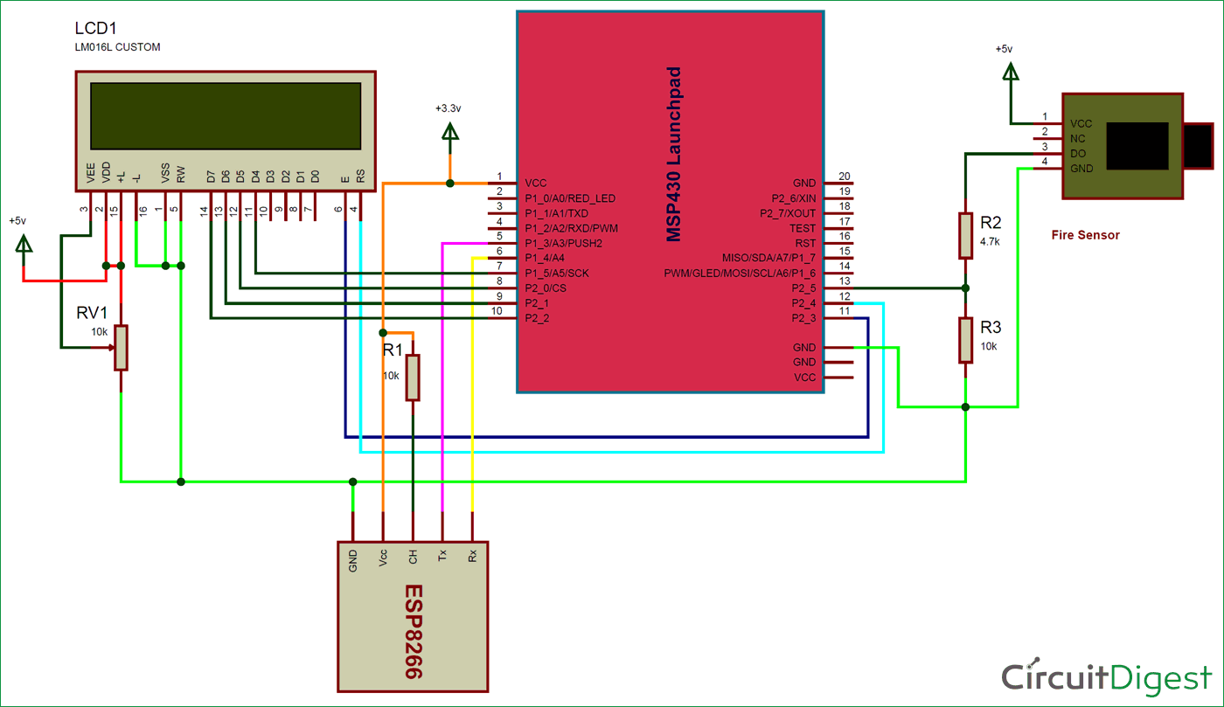The image size is (1224, 707).
Task: Click the LM016L CUSTOM part label
Action: pyautogui.click(x=117, y=47)
